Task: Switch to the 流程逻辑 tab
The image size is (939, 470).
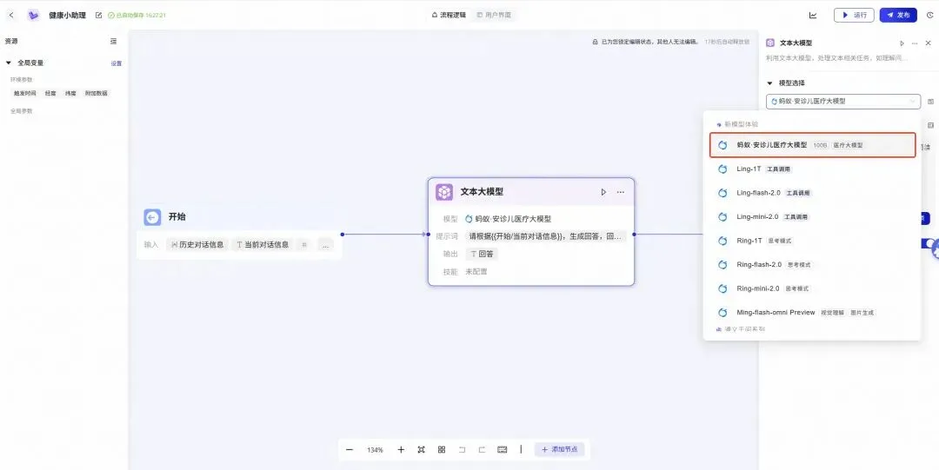Action: coord(449,15)
